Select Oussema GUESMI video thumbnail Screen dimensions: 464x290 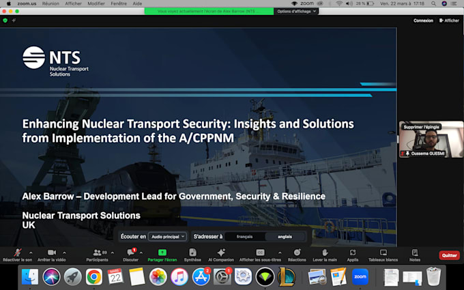(x=431, y=139)
